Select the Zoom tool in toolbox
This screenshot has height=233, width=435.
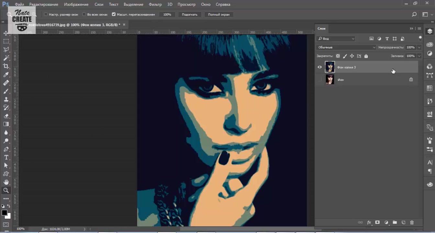click(6, 190)
